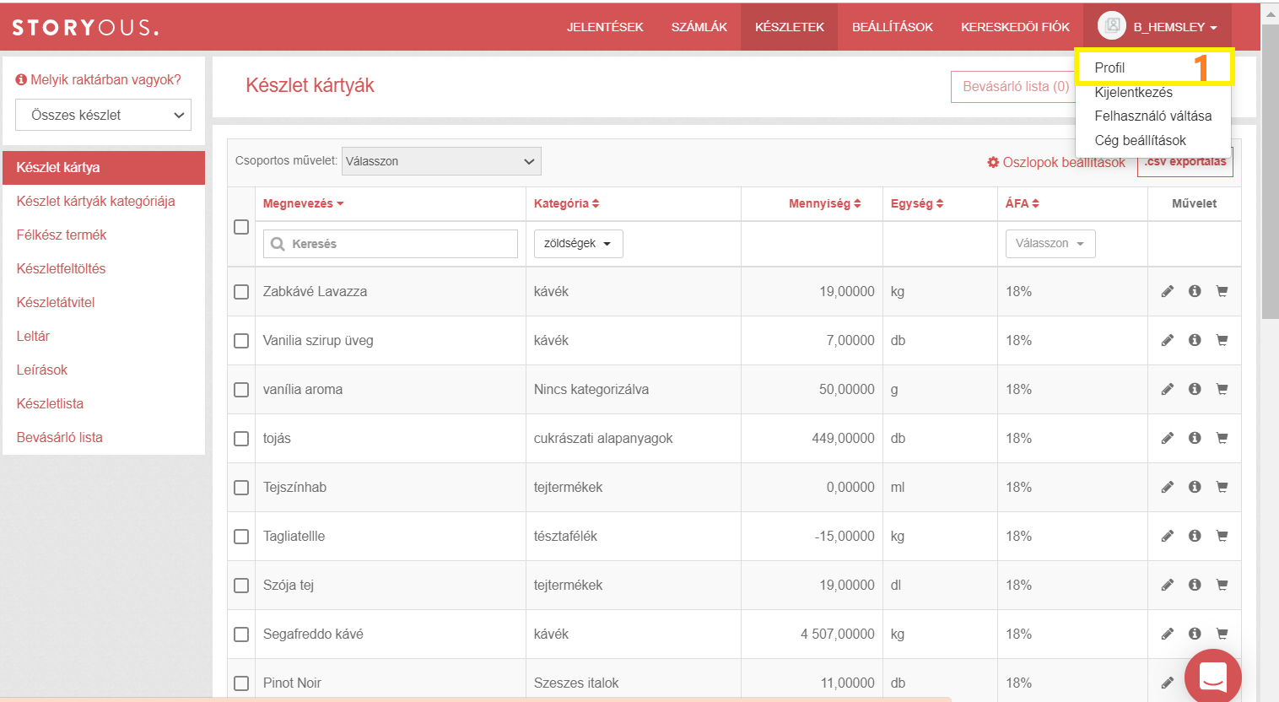Edit Pinot Noir with pencil icon
The image size is (1279, 702).
[x=1168, y=683]
